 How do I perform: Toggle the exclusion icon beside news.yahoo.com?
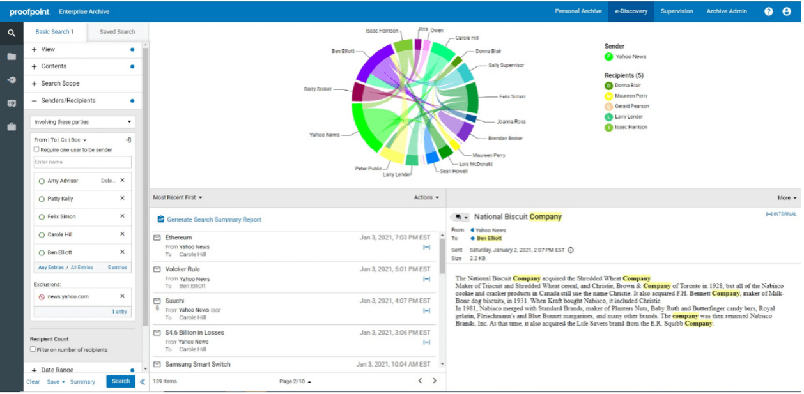click(42, 297)
